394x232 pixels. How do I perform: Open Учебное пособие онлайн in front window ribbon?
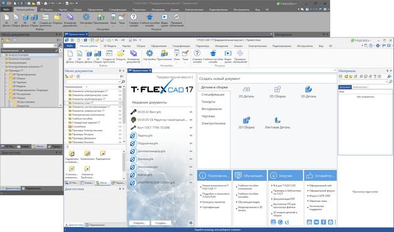coord(213,56)
